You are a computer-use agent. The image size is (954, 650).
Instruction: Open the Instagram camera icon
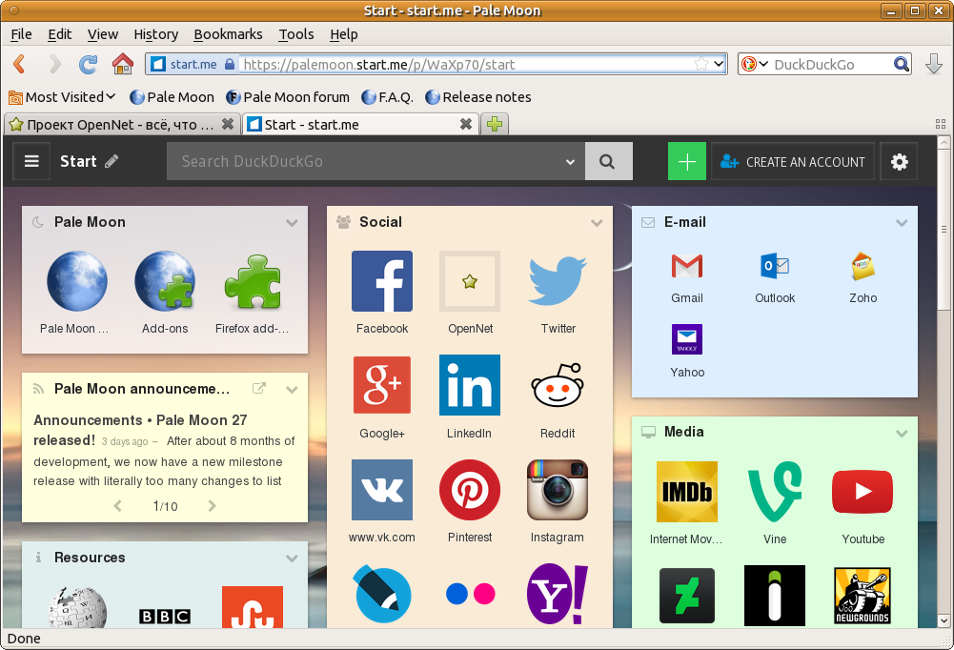(x=558, y=490)
